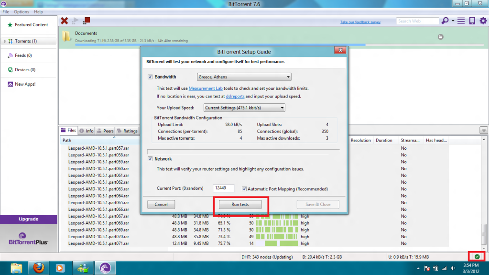Click BitTorrent taskbar icon
This screenshot has width=489, height=275.
click(105, 268)
